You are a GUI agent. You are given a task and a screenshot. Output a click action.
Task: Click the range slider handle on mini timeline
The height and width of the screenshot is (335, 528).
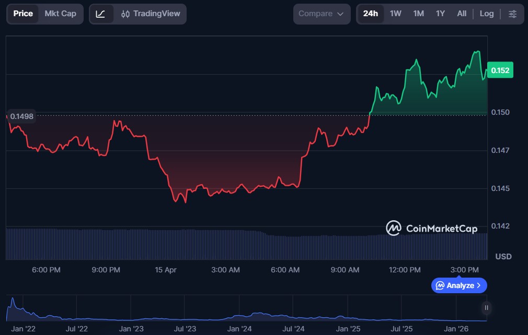tap(486, 308)
